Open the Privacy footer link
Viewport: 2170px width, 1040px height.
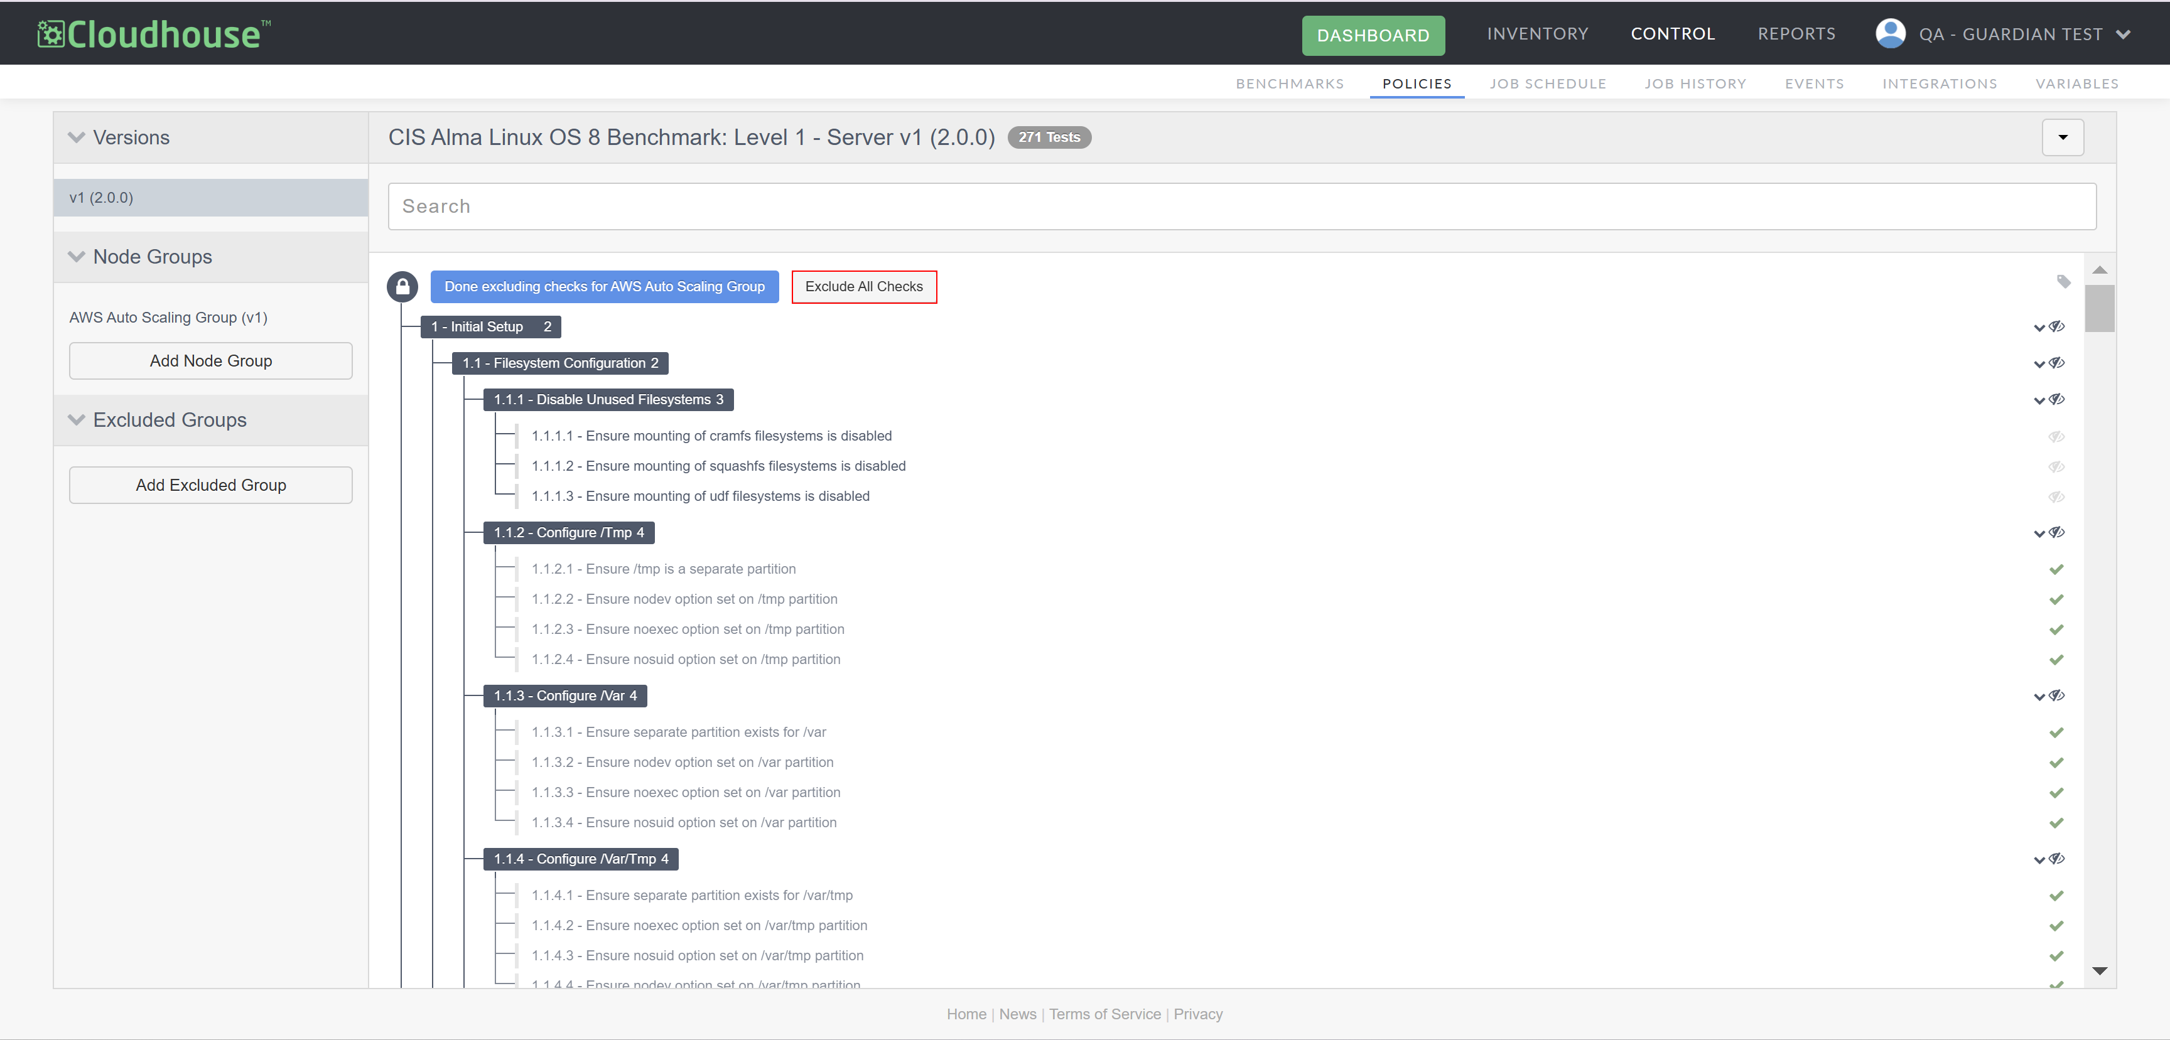point(1198,1014)
